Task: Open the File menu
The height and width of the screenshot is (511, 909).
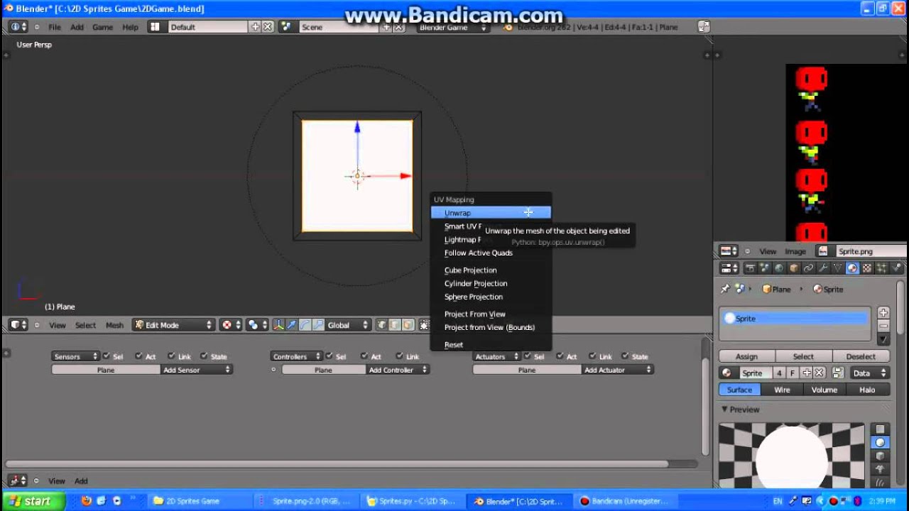Action: 55,27
